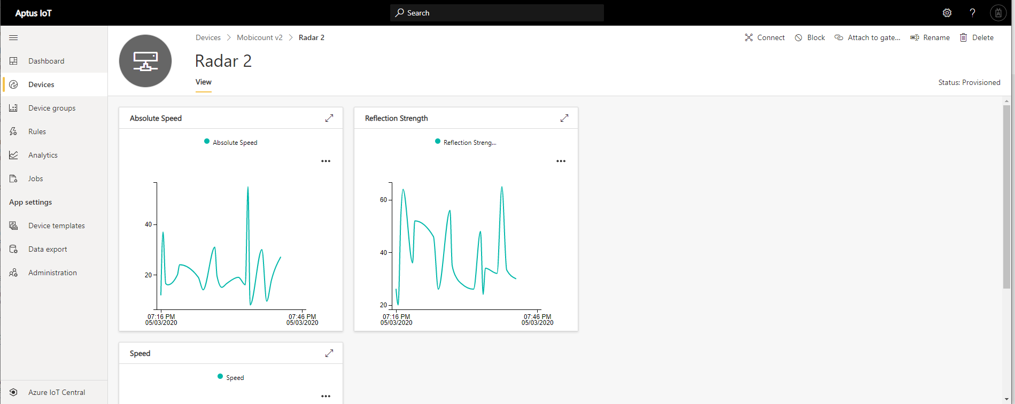Open settings gear in the top bar
This screenshot has width=1015, height=404.
coord(947,13)
